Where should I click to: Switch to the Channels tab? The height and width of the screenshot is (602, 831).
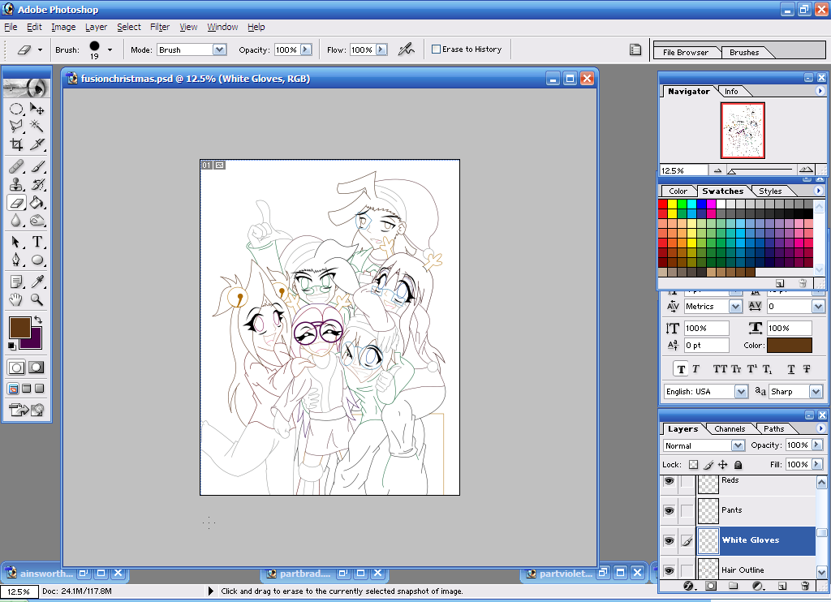[730, 428]
